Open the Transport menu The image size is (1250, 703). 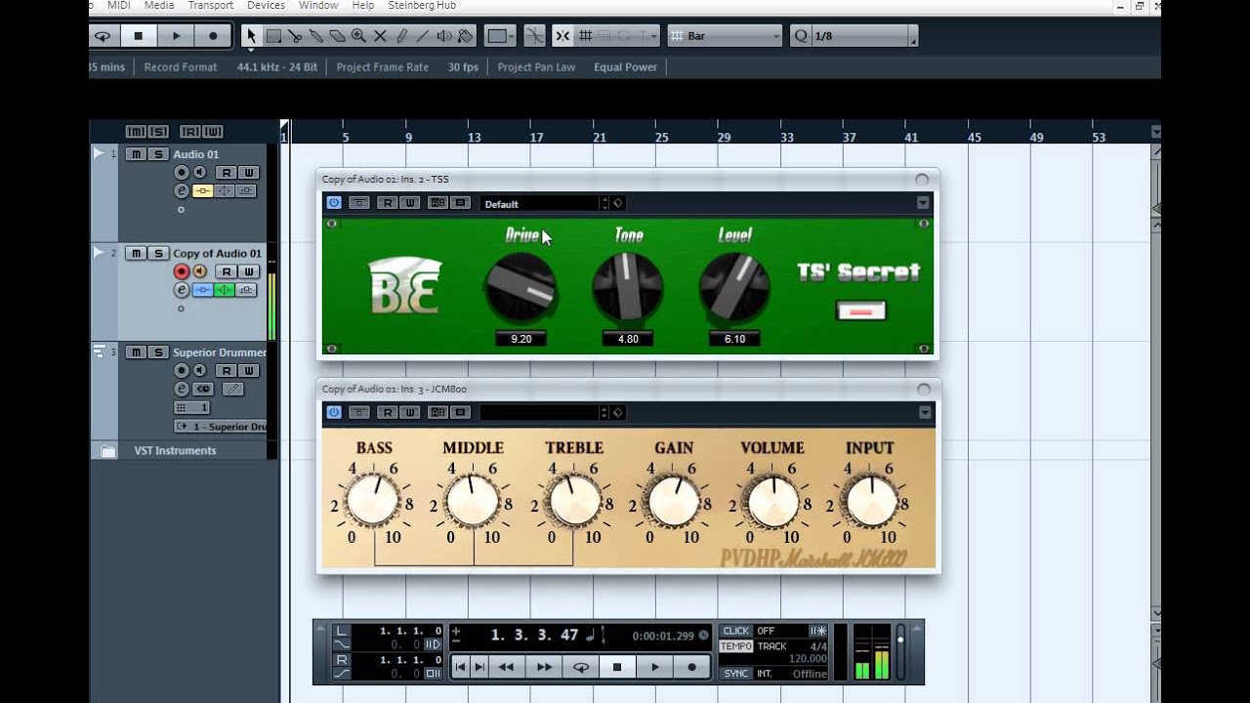[210, 6]
